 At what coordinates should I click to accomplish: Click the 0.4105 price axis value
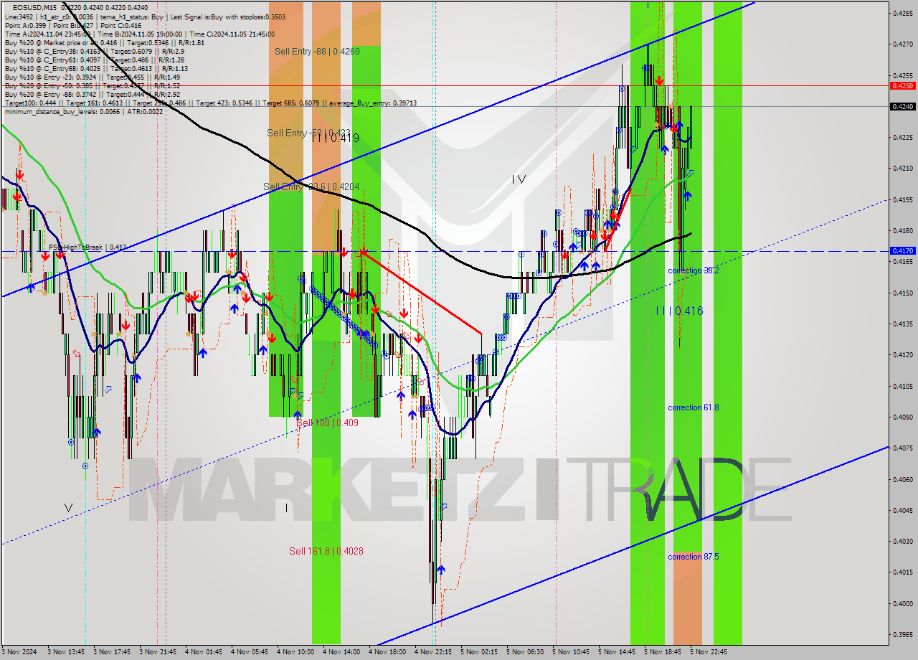pos(902,386)
